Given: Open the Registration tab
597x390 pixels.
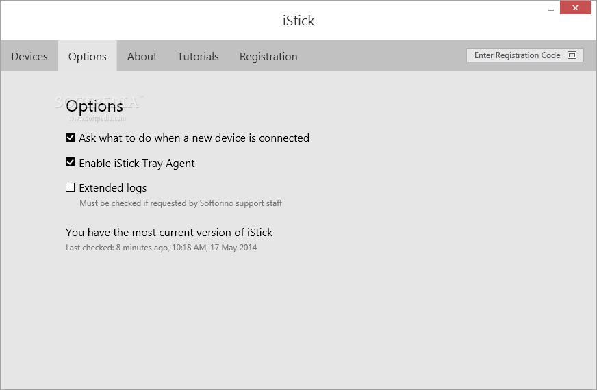Looking at the screenshot, I should tap(268, 56).
